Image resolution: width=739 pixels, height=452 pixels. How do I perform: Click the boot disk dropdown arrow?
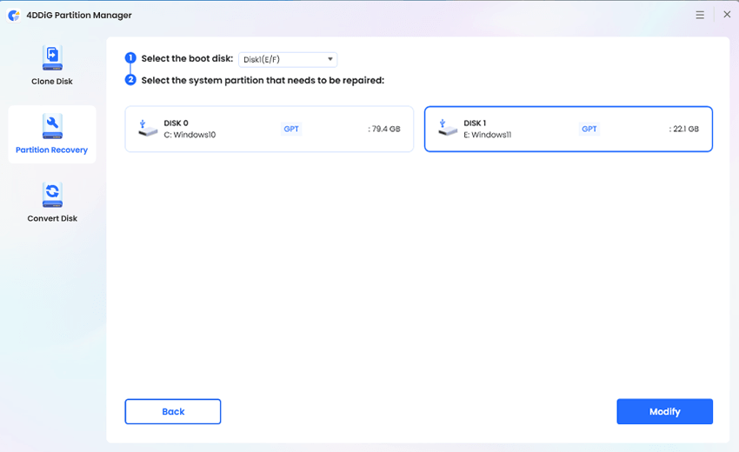click(x=330, y=59)
